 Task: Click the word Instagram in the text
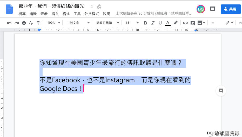click(x=120, y=80)
